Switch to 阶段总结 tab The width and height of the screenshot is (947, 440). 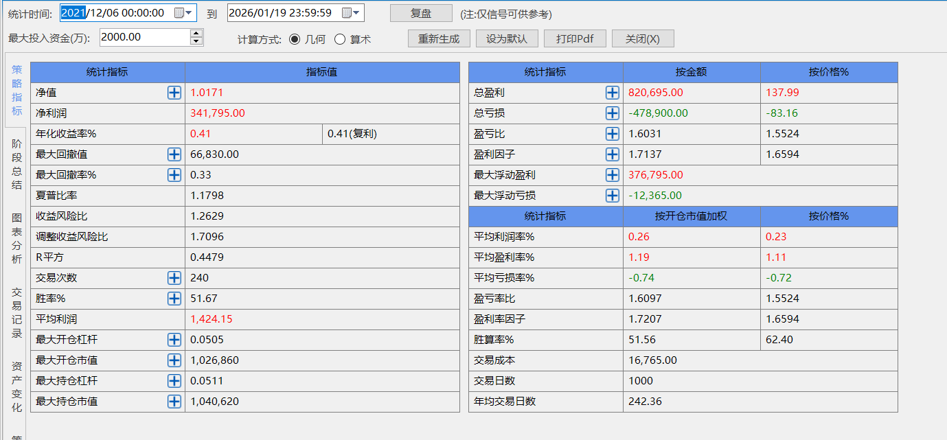(x=16, y=164)
